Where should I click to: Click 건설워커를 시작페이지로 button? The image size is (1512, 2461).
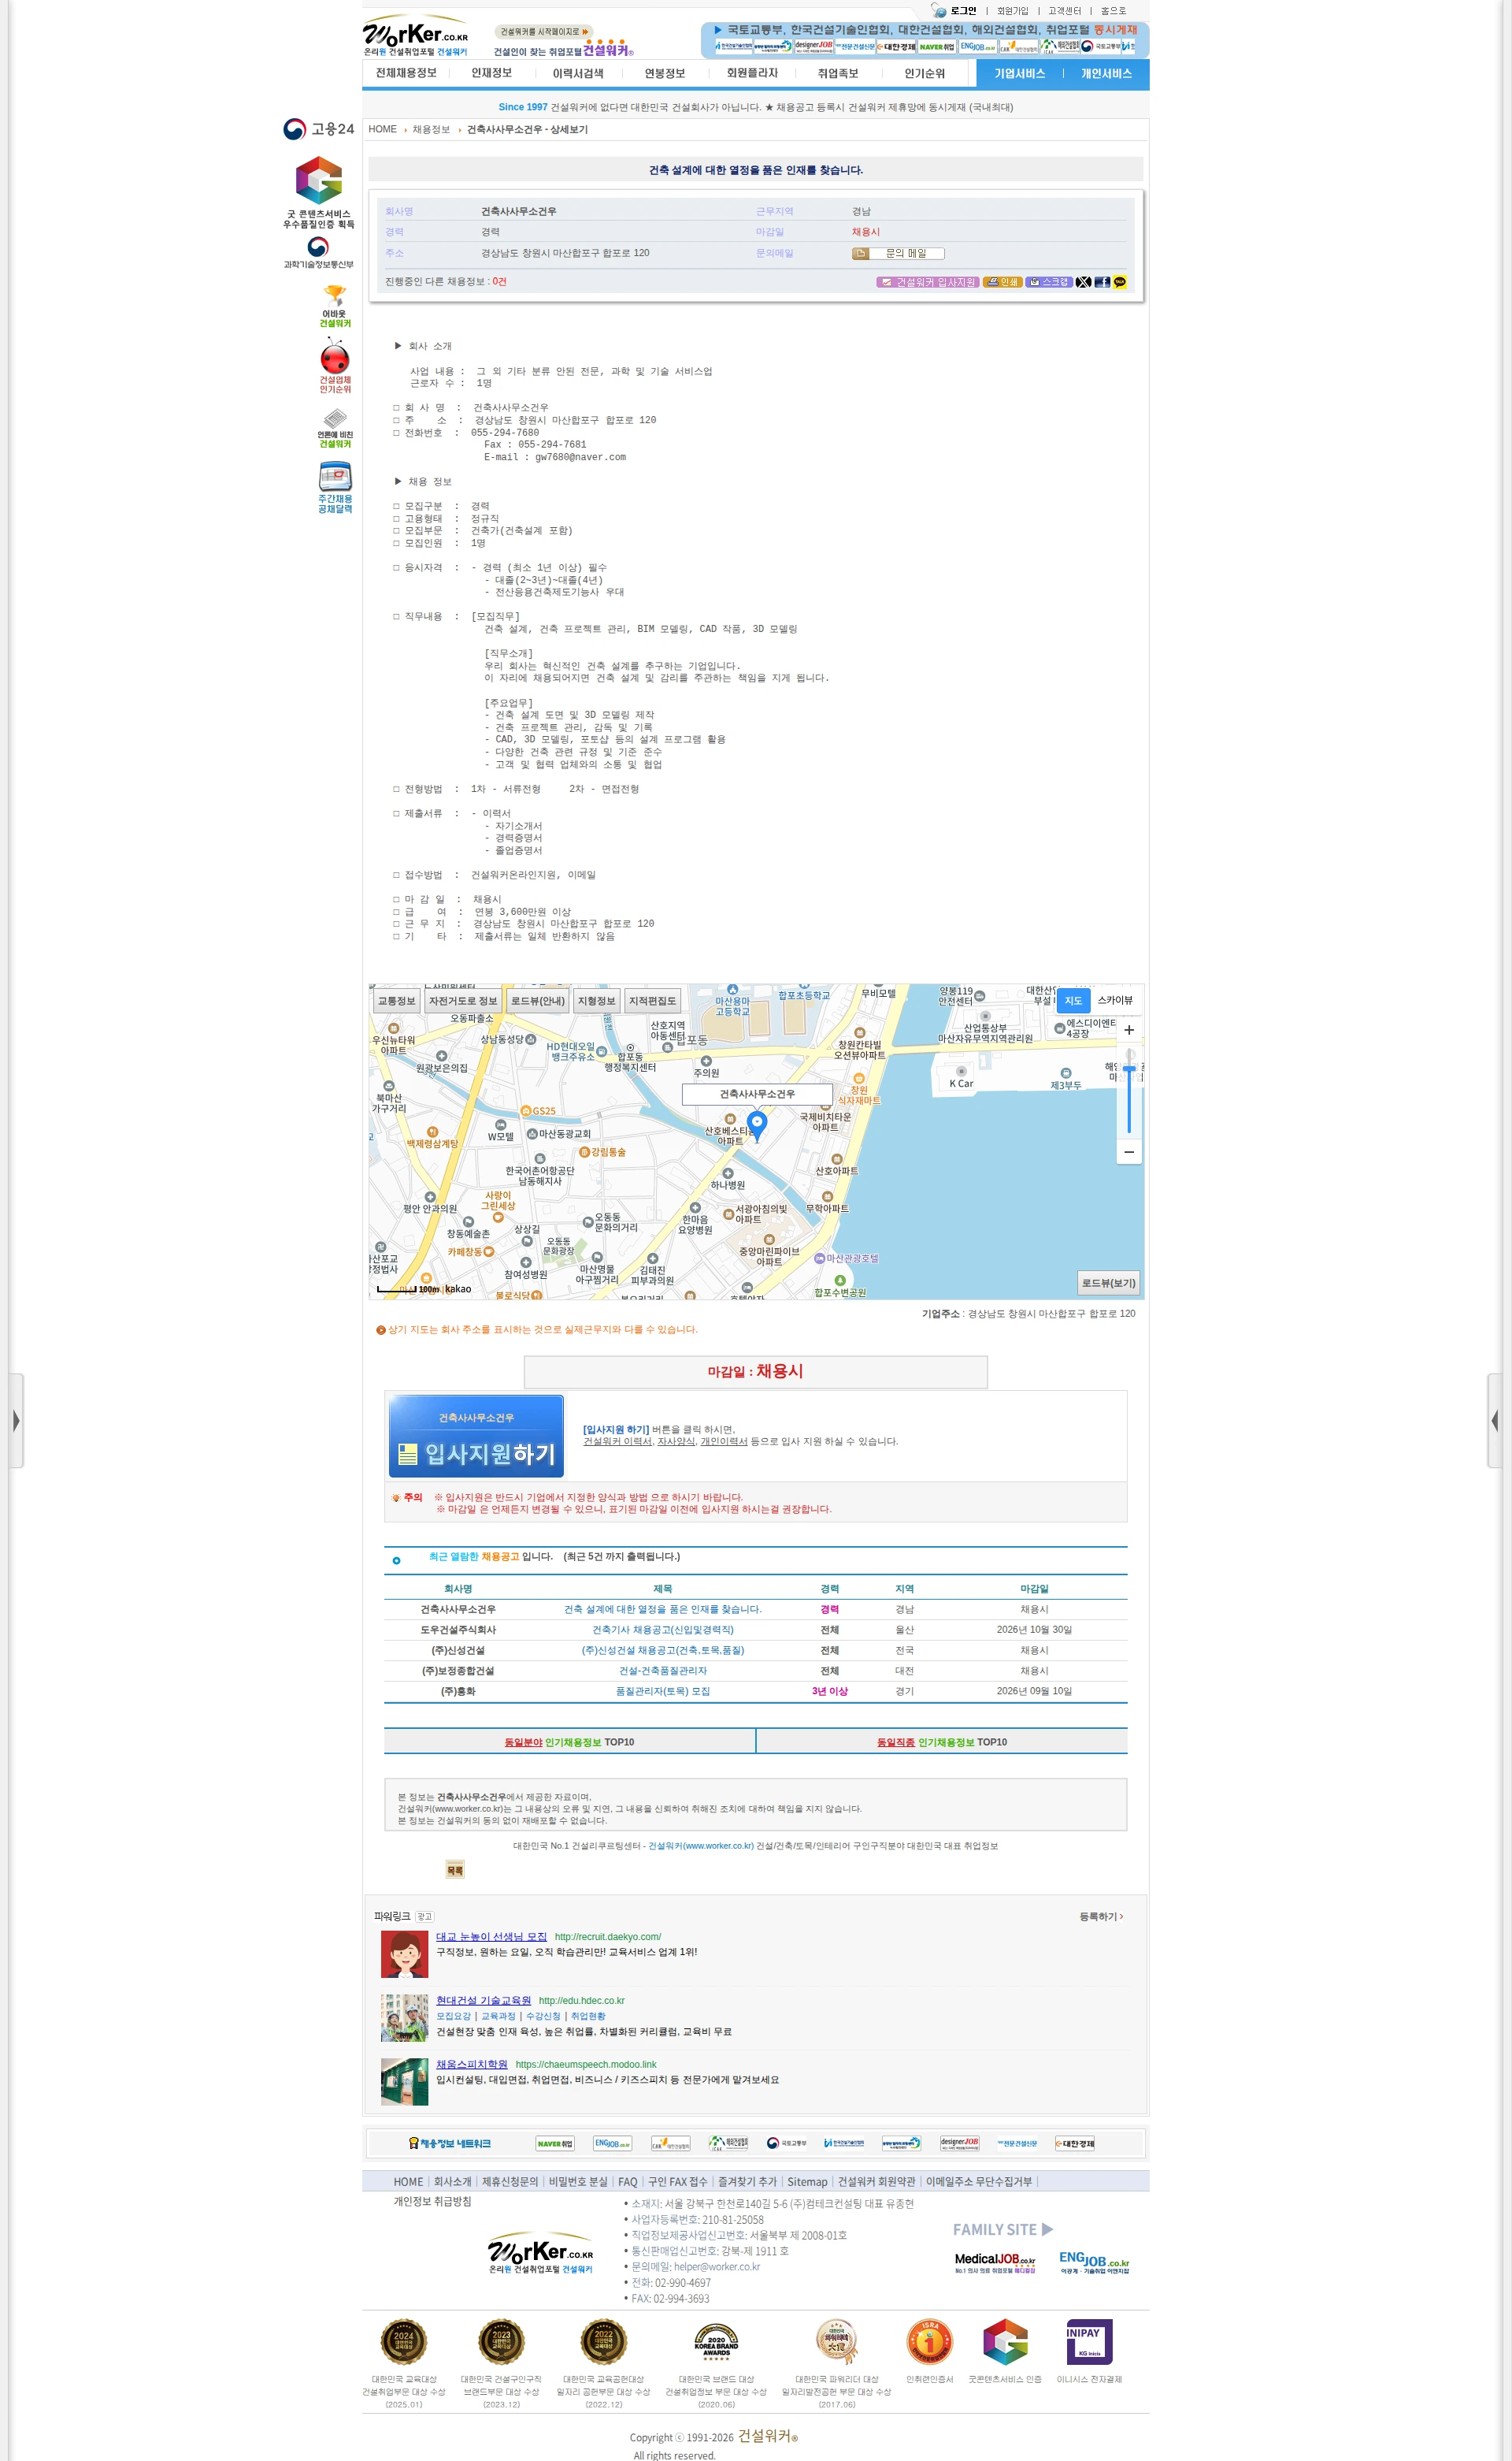[x=545, y=32]
